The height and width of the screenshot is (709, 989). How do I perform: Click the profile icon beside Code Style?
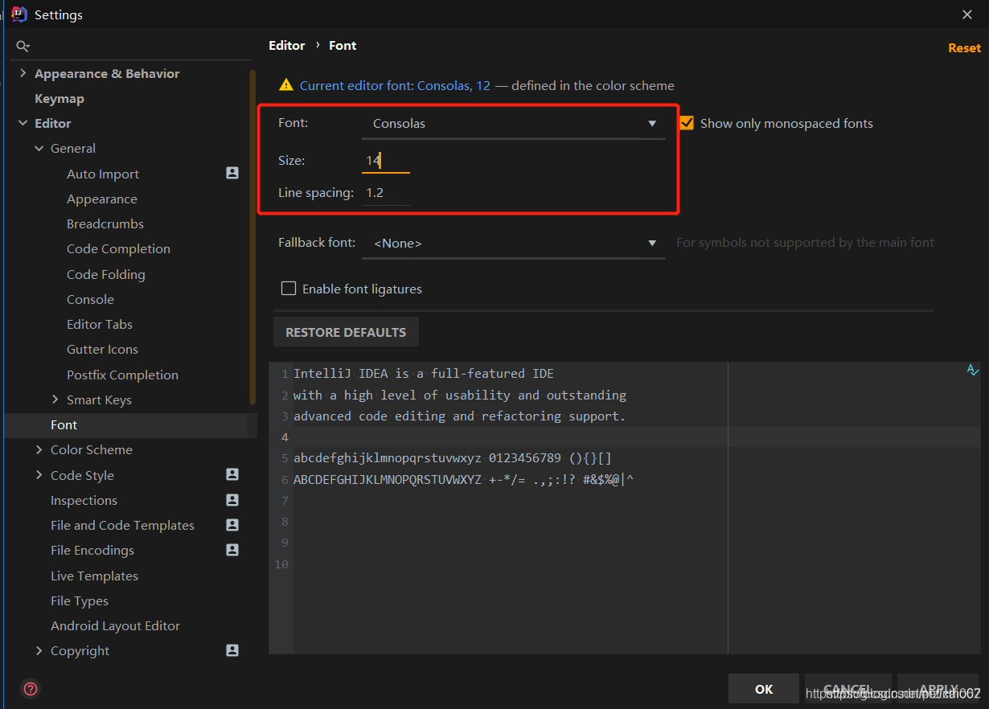click(232, 474)
